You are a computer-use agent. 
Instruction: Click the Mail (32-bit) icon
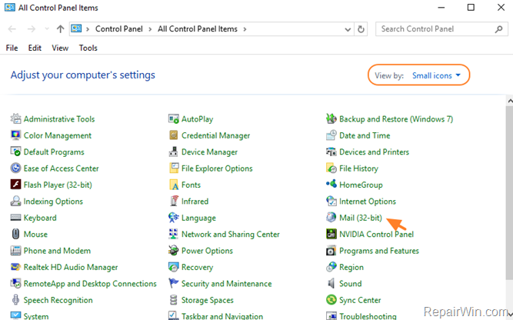point(331,217)
